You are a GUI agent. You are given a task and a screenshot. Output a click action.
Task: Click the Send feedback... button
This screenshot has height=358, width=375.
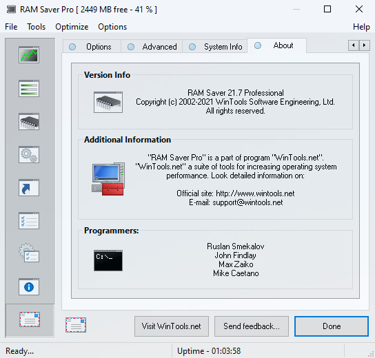coord(252,326)
